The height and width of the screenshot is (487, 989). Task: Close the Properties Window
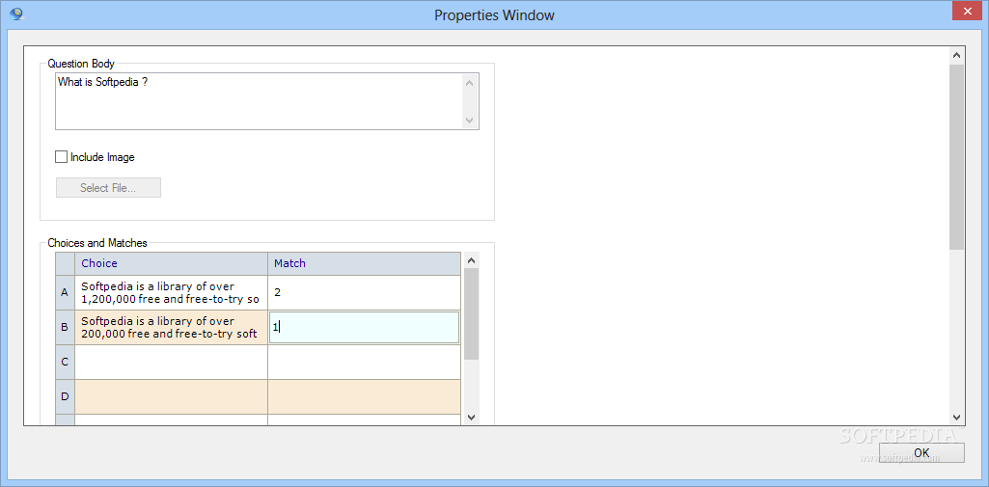[969, 11]
